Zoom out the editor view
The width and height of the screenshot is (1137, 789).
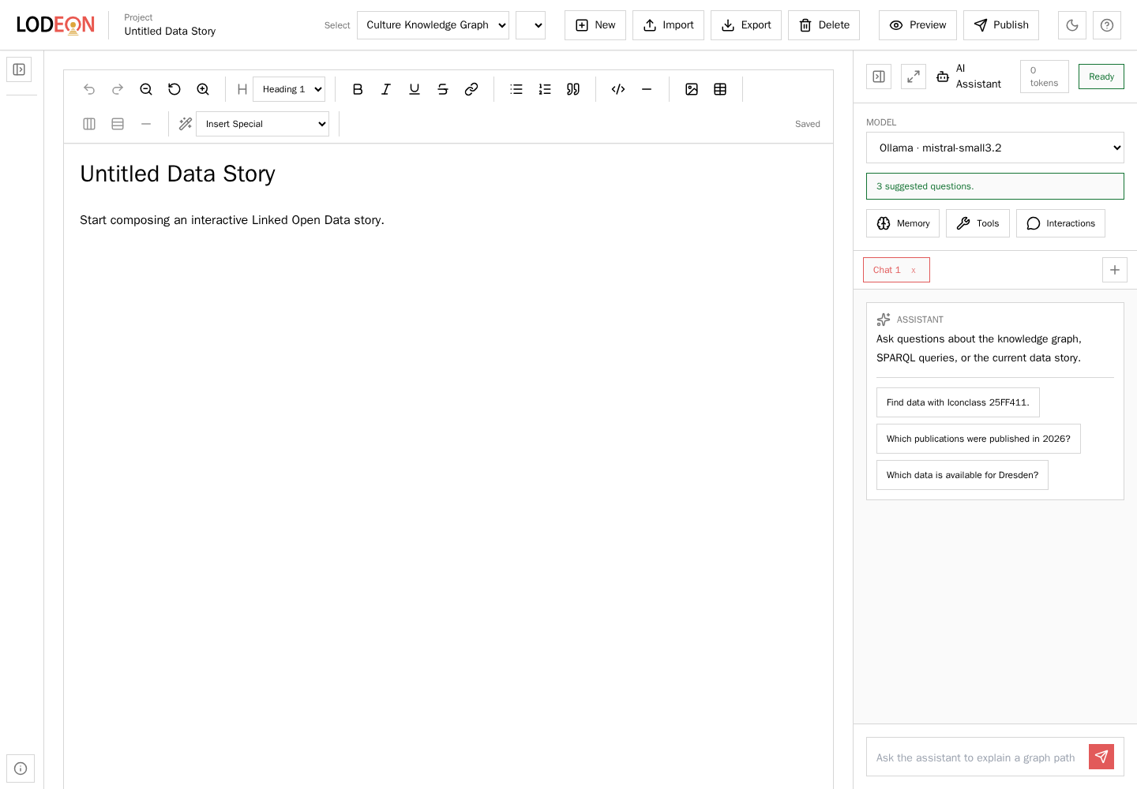pos(146,89)
